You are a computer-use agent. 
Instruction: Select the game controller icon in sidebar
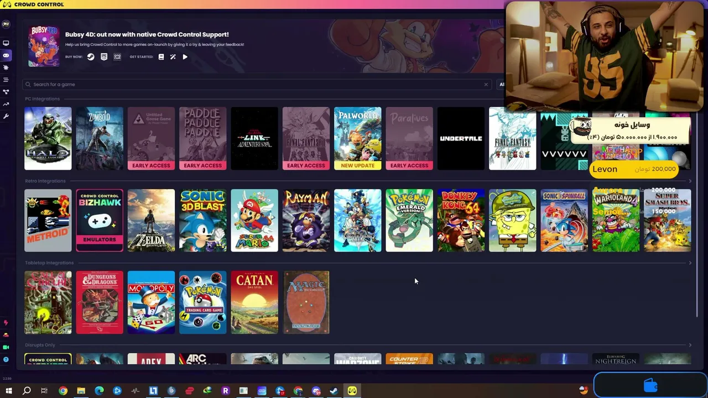click(6, 55)
